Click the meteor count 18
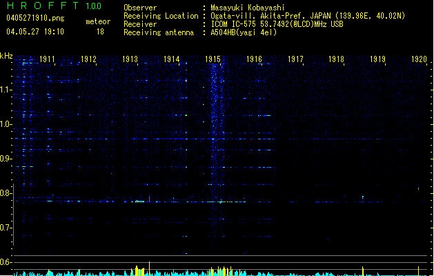 pyautogui.click(x=100, y=32)
